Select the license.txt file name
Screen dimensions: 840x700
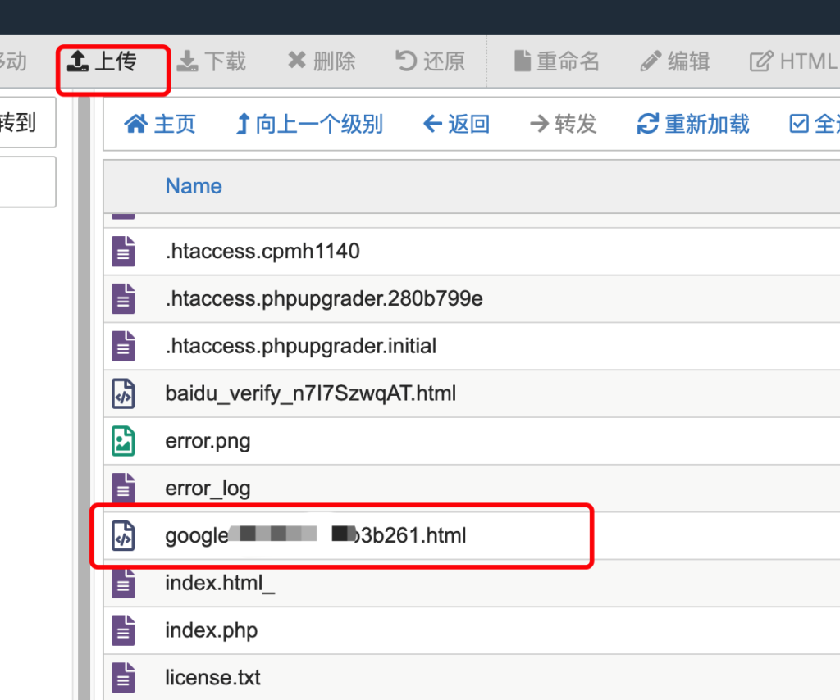(212, 678)
